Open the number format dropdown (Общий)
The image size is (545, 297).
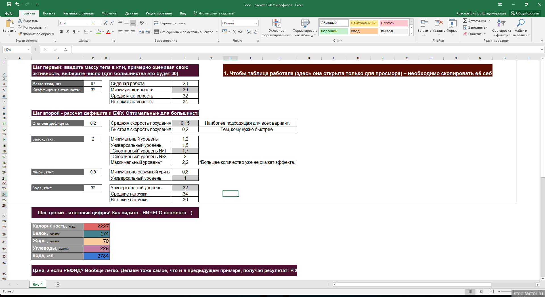point(256,23)
